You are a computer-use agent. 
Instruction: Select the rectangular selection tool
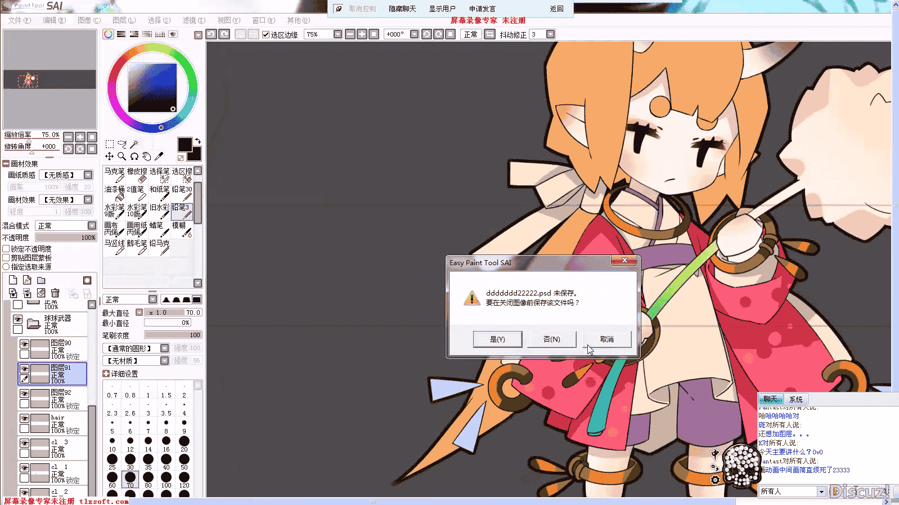point(110,144)
